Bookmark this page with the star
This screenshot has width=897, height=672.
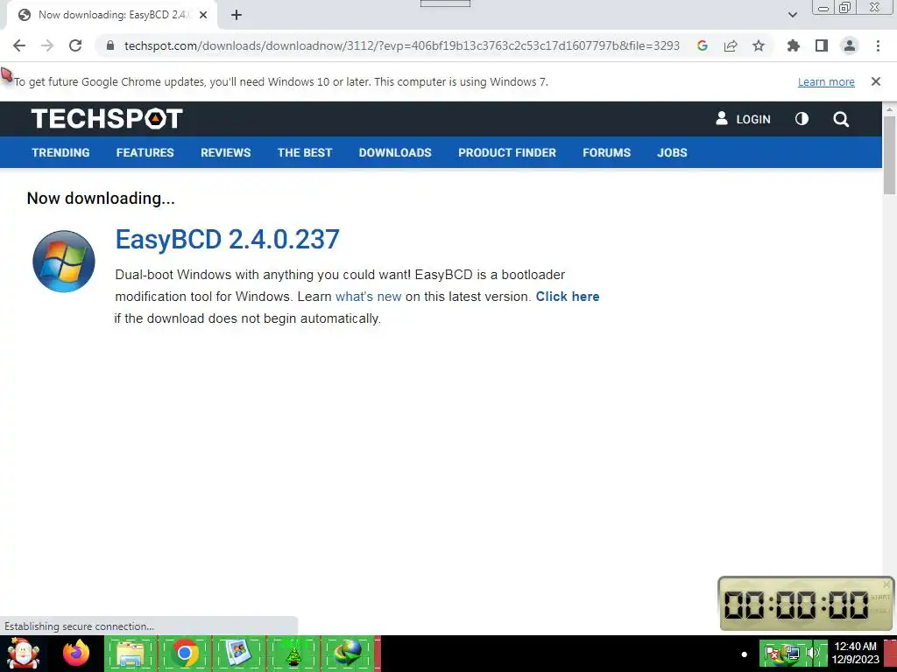759,45
